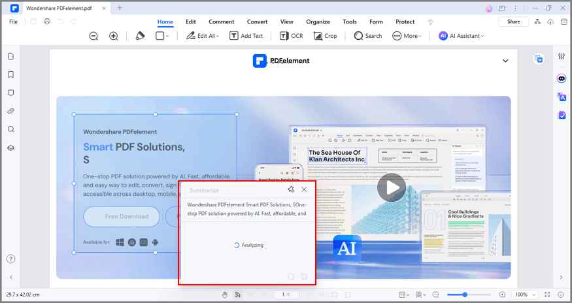This screenshot has width=572, height=303.
Task: Expand the right sidebar arrow
Action: coord(561,277)
